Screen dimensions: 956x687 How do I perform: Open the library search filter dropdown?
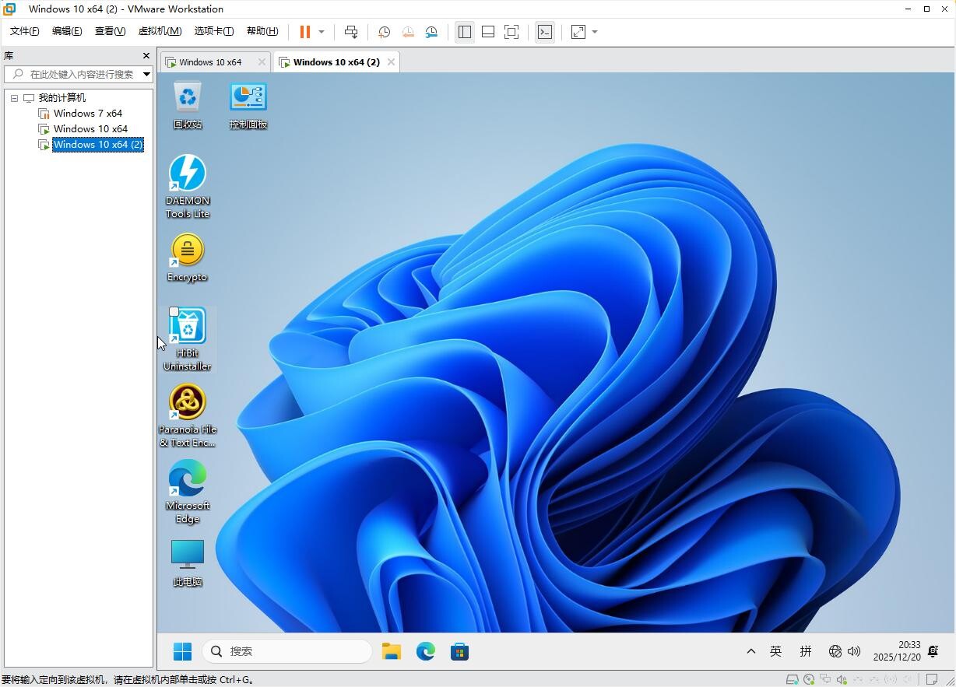tap(146, 74)
